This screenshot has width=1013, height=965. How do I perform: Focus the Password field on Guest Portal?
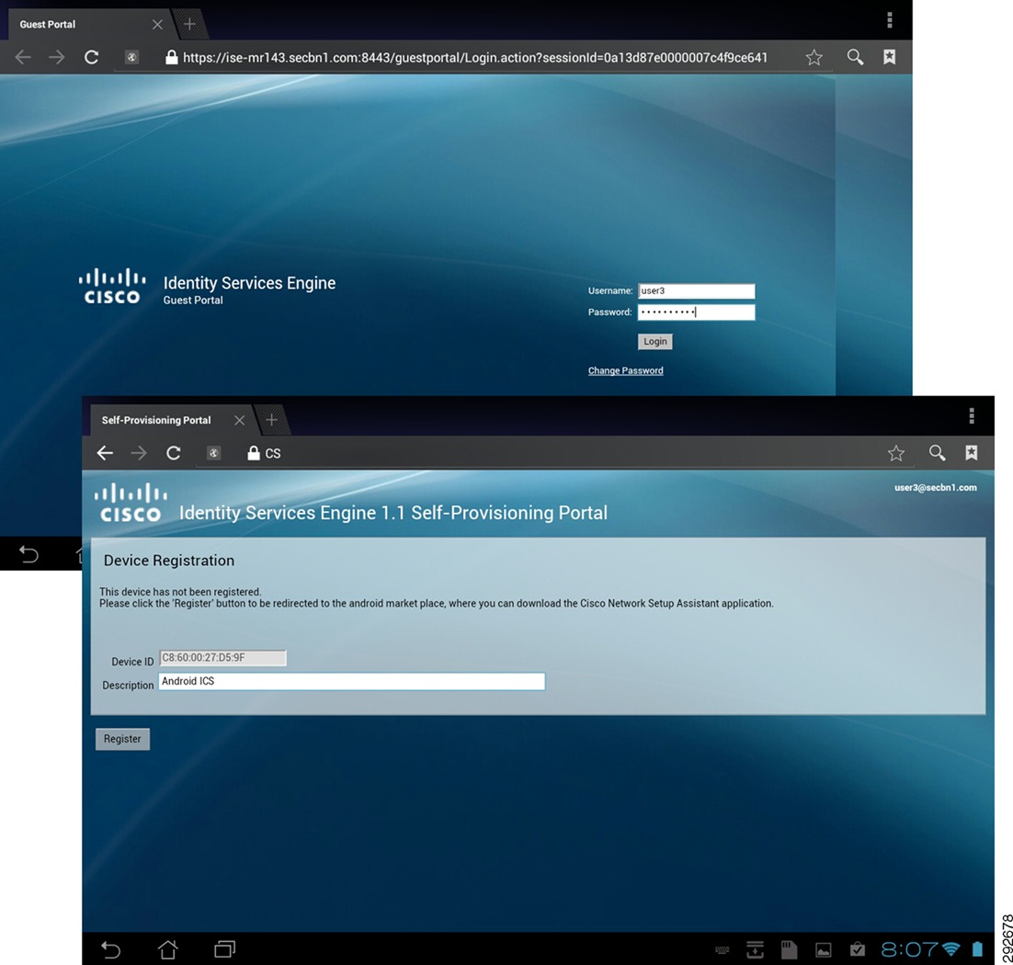coord(696,312)
